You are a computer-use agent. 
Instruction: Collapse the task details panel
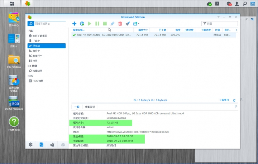(x=236, y=107)
